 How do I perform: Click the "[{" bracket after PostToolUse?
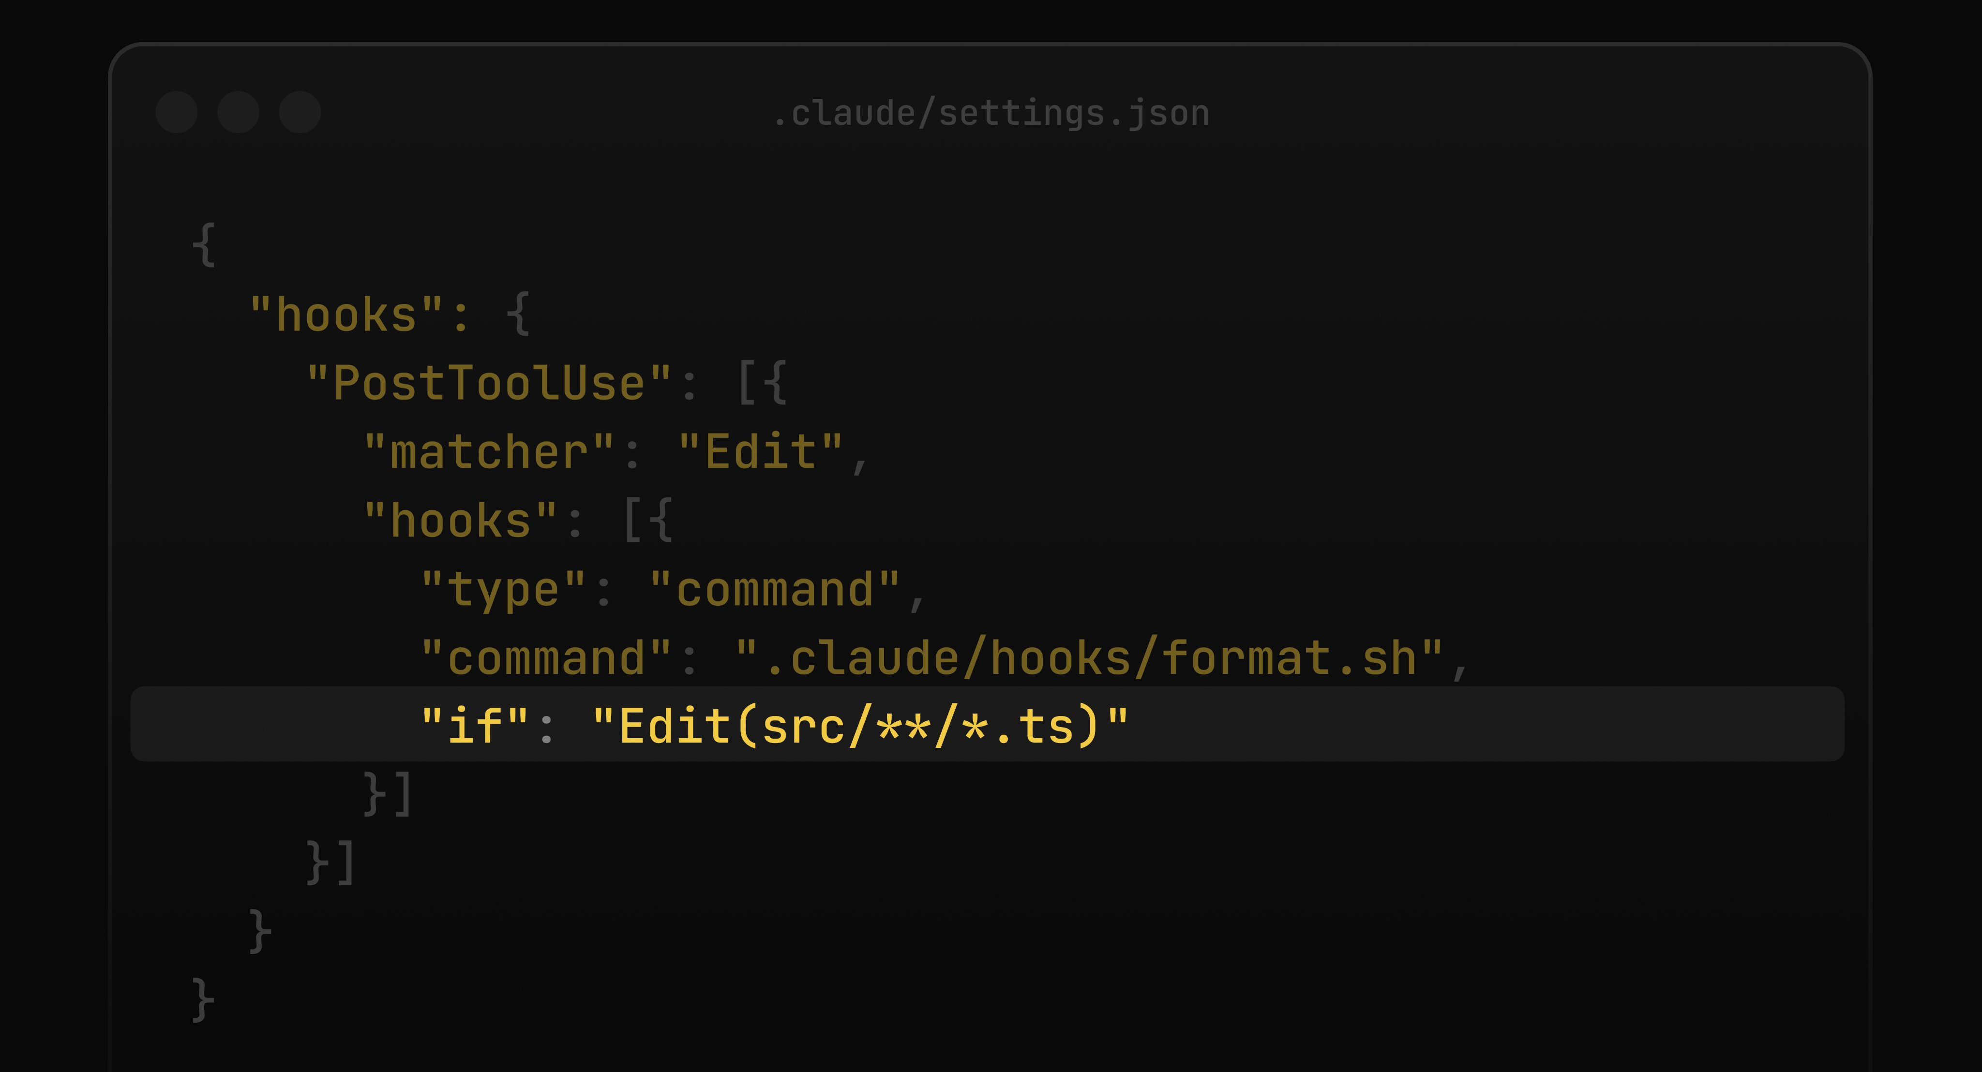tap(762, 383)
